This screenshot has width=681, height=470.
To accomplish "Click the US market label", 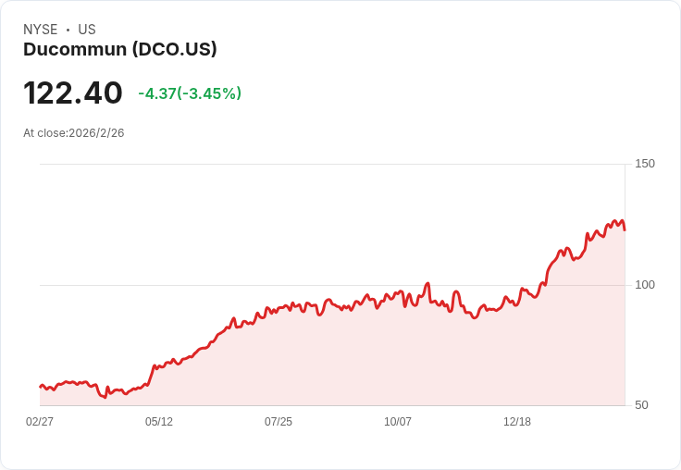I will coord(87,30).
